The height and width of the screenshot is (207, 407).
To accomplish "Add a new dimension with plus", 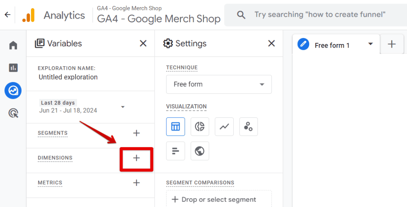I will [136, 158].
